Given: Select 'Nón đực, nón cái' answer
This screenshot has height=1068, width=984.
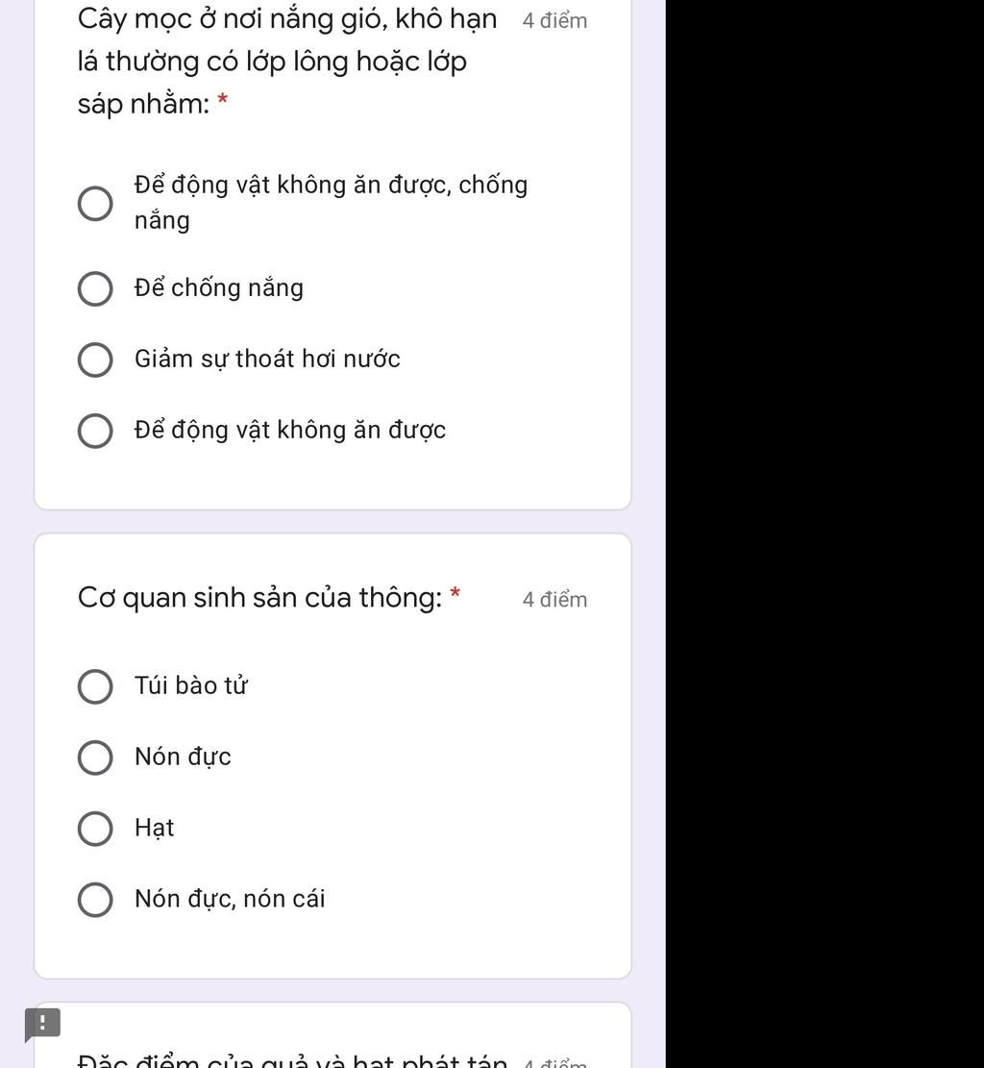Looking at the screenshot, I should pos(94,900).
